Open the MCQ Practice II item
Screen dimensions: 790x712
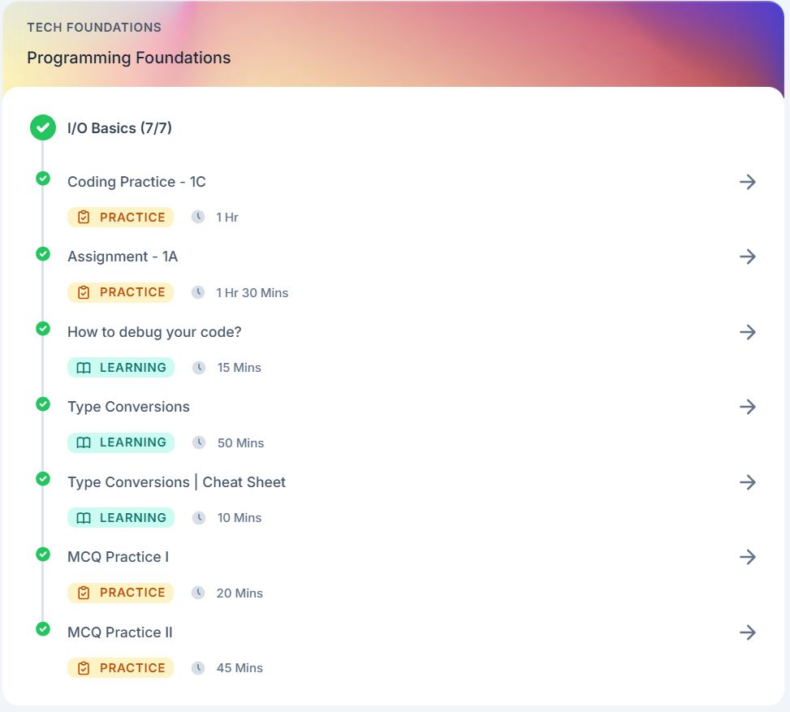click(120, 632)
